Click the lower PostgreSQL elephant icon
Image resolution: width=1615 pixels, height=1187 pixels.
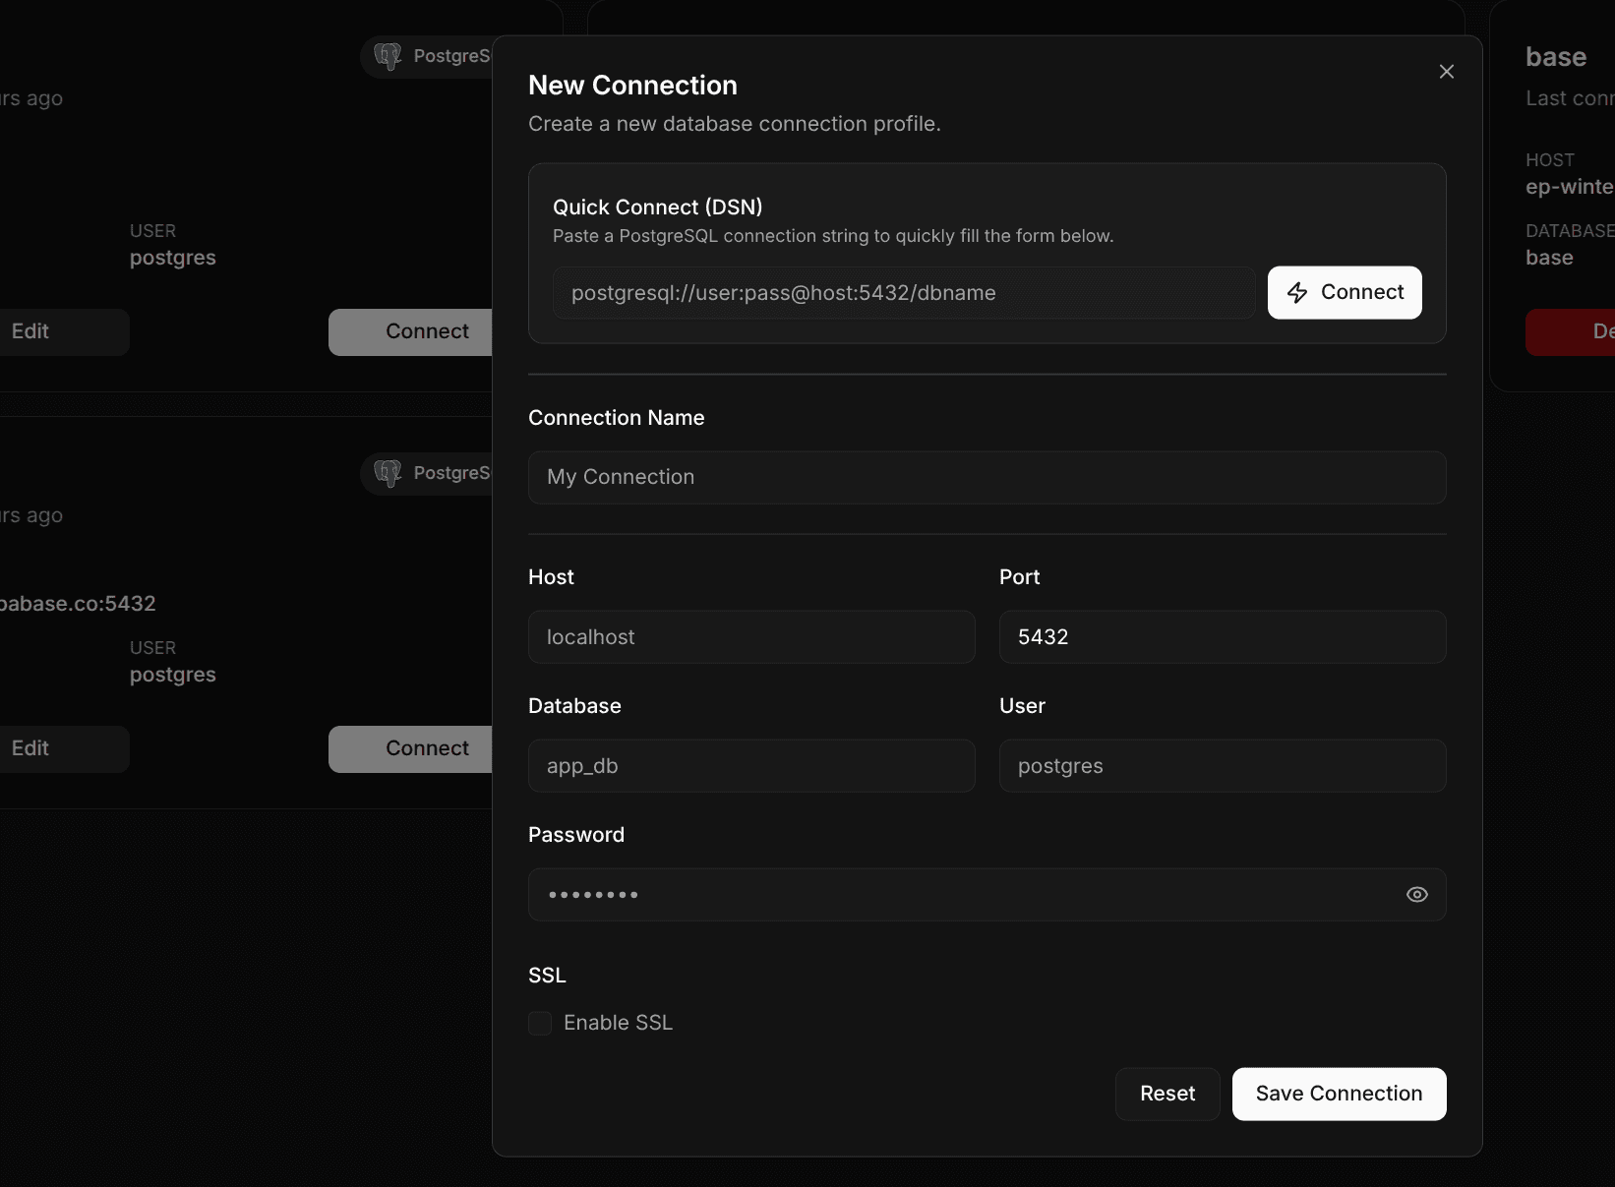389,473
